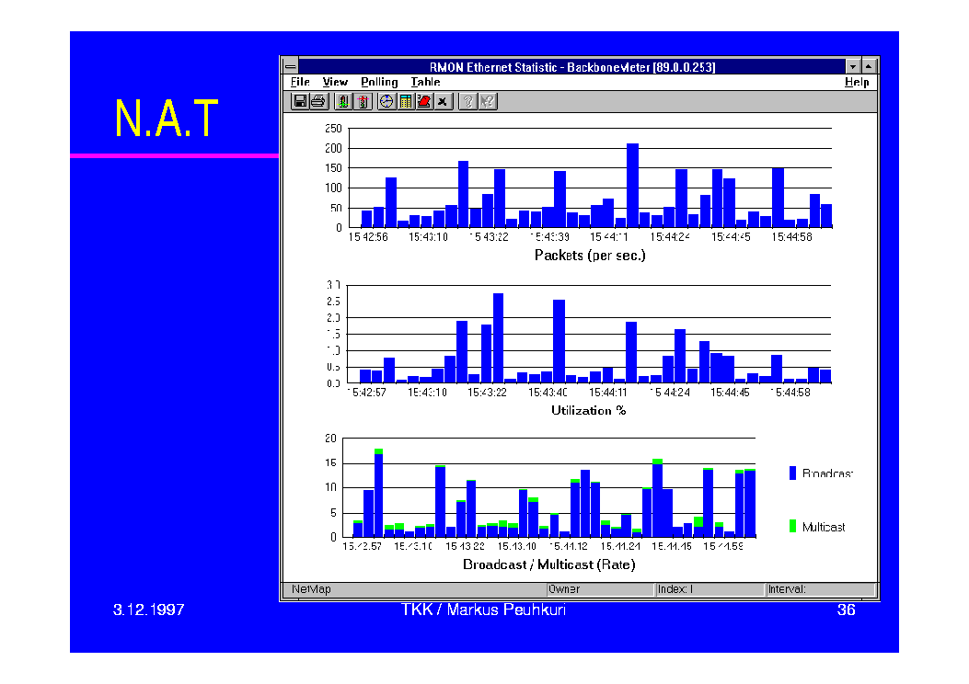Click the context help pointer icon
969x684 pixels.
[487, 101]
